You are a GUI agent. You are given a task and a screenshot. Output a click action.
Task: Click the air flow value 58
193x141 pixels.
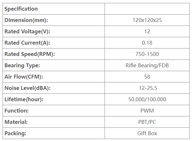click(x=147, y=77)
